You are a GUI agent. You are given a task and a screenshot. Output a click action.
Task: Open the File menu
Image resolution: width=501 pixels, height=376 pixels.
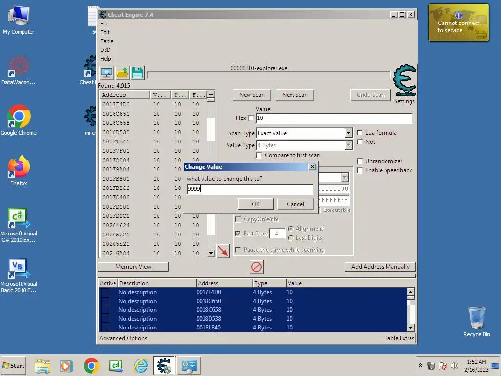pos(104,23)
